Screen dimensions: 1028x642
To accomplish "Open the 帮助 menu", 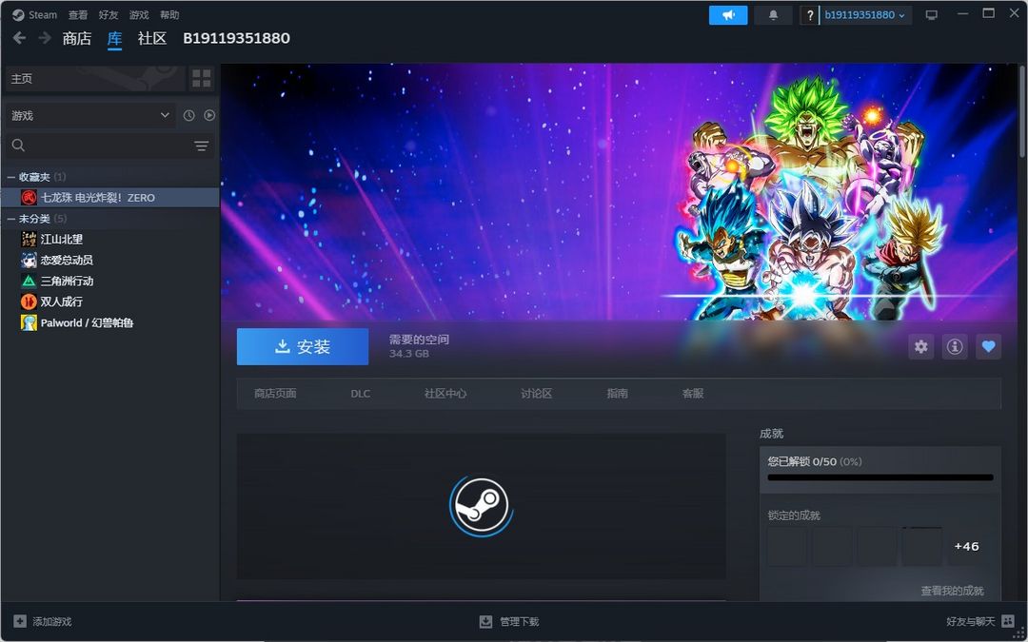I will 169,14.
